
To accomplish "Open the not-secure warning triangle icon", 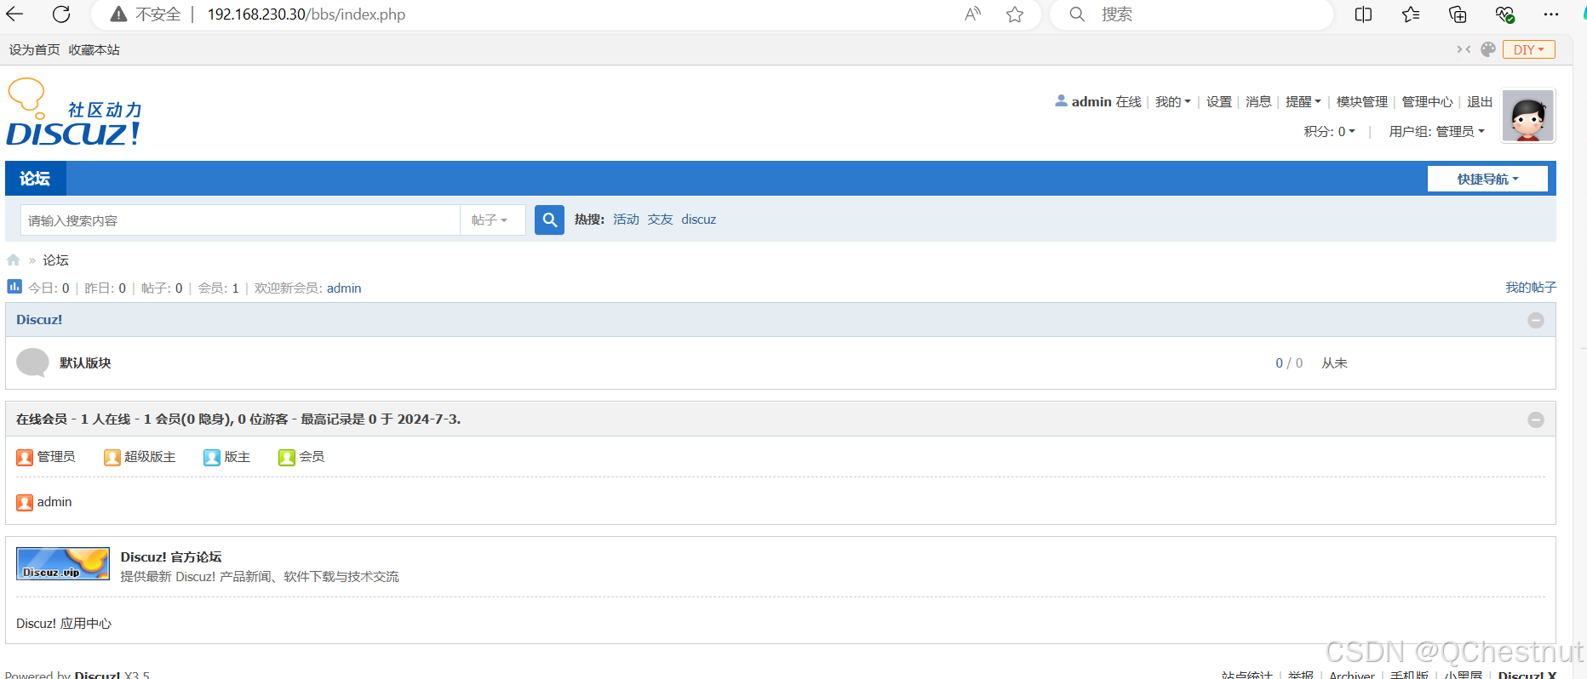I will click(x=119, y=14).
